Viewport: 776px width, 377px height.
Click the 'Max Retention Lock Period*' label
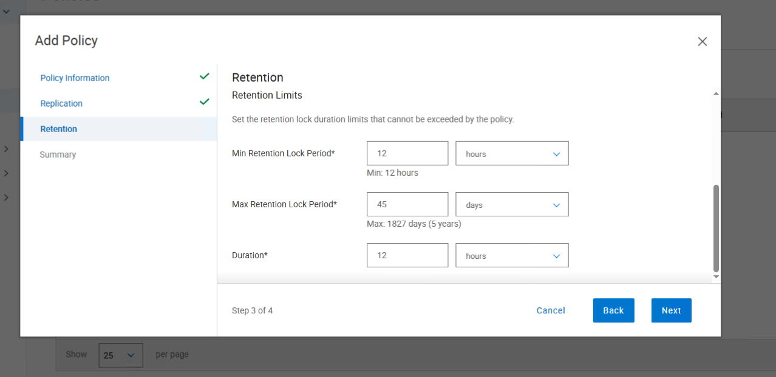tap(284, 204)
